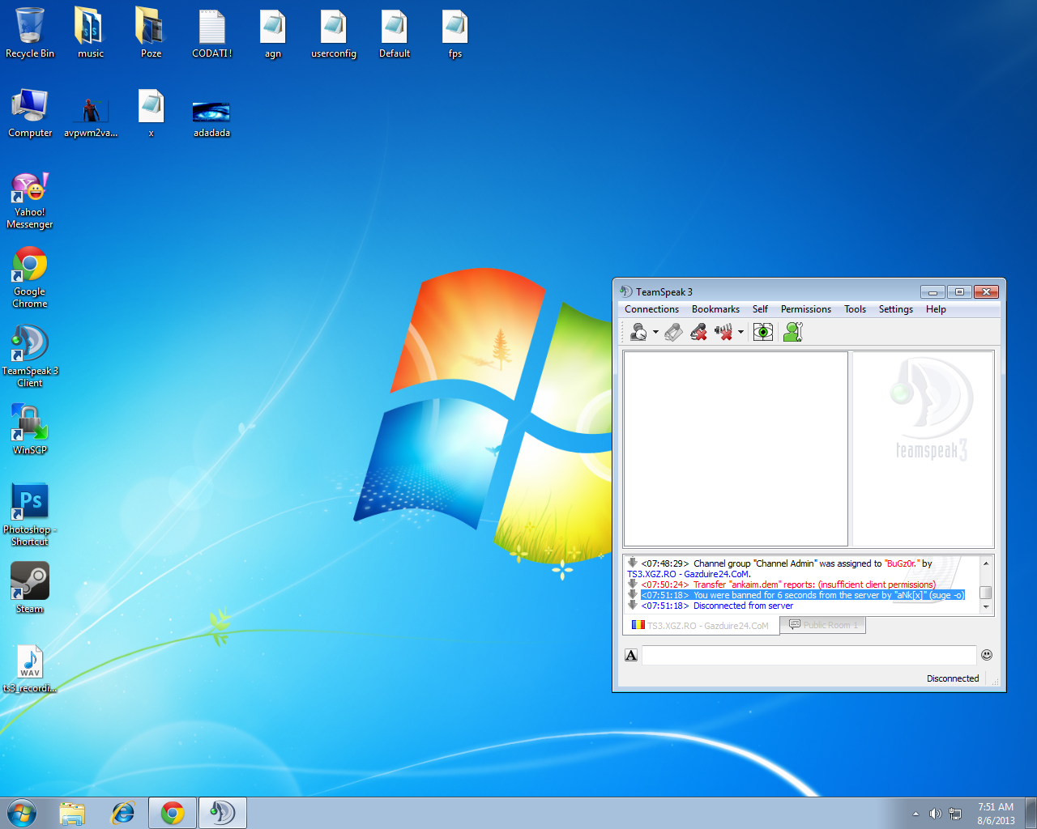This screenshot has width=1037, height=829.
Task: Open the contacts icon with wrench
Action: (x=792, y=332)
